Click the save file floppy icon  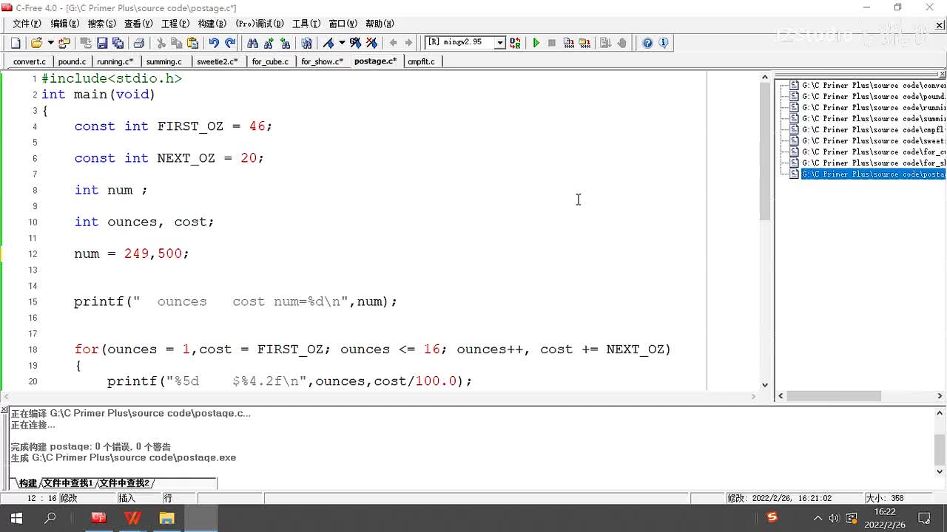tap(102, 43)
